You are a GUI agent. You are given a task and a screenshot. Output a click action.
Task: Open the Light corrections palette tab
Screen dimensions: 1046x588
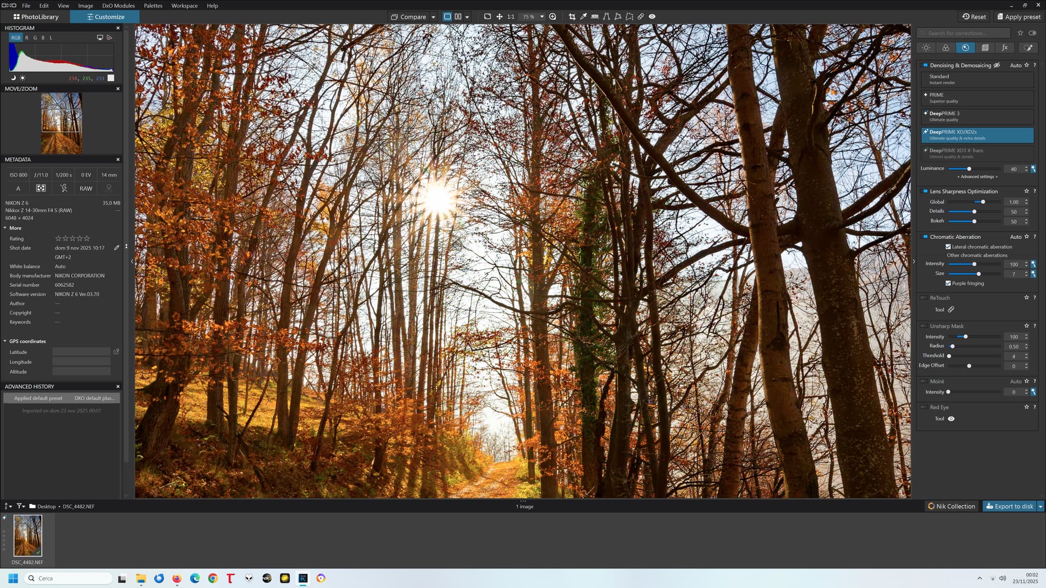click(x=926, y=48)
